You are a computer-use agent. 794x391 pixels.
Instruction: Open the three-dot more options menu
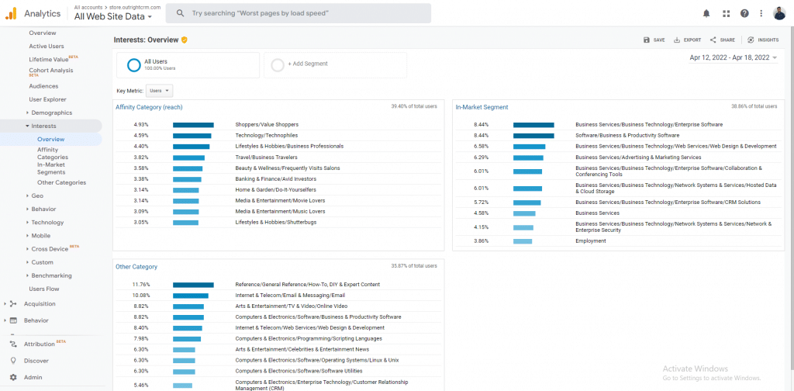pos(761,14)
